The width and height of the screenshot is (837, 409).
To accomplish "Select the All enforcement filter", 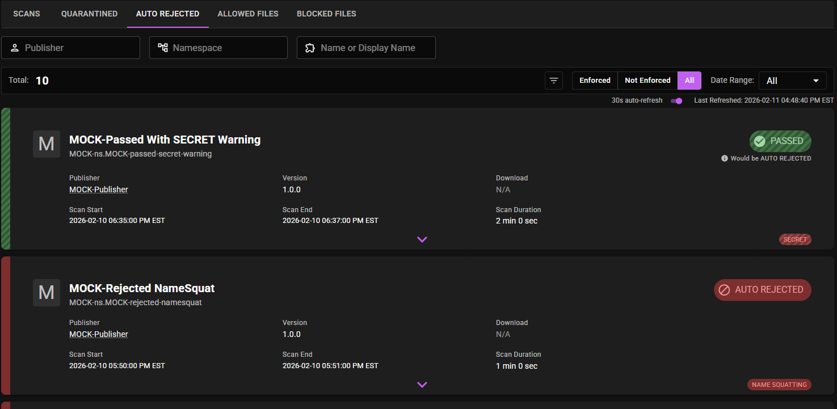I will (x=689, y=81).
